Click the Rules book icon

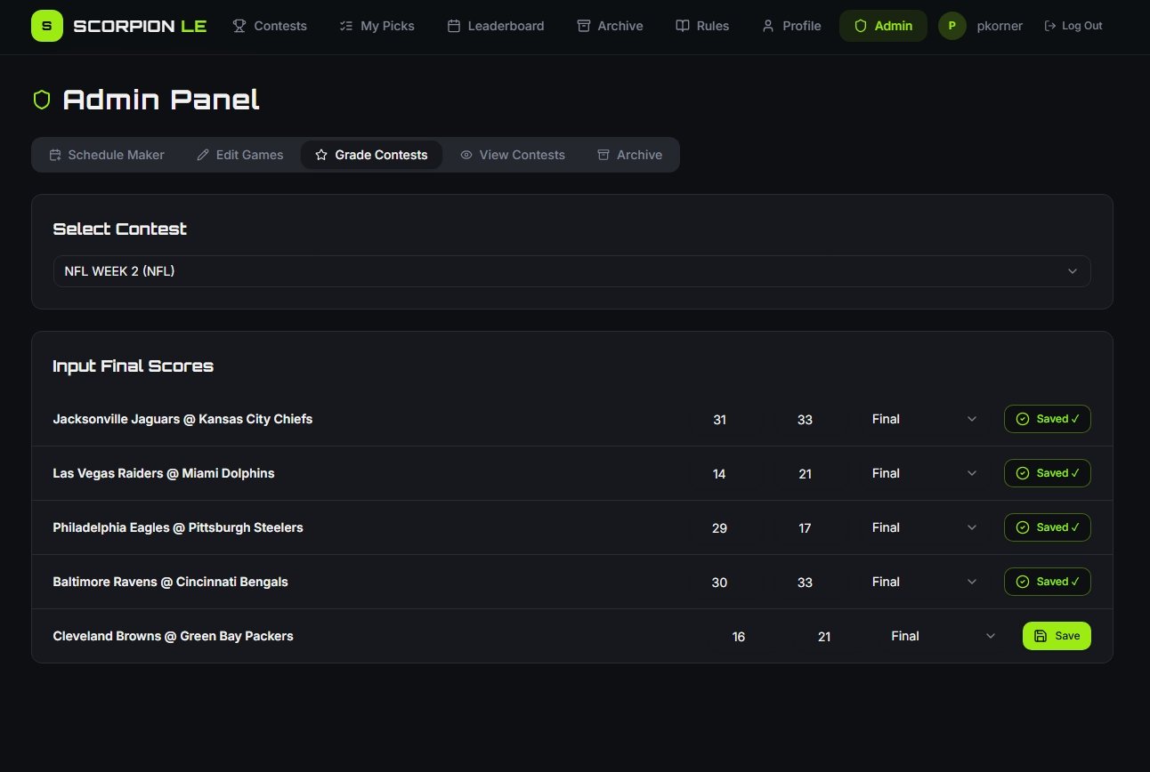click(683, 26)
